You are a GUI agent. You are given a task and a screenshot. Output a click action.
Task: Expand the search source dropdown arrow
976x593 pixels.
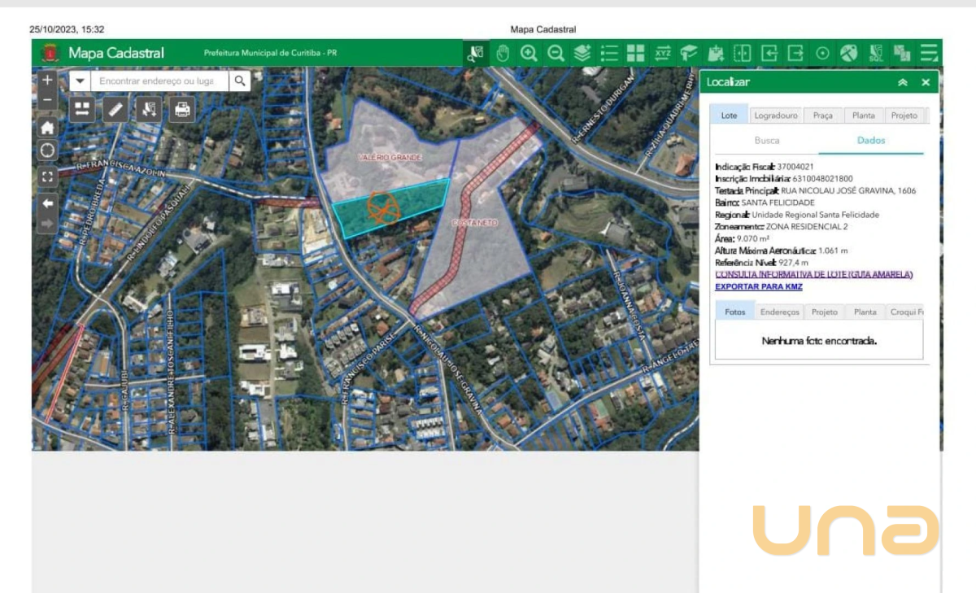point(80,81)
